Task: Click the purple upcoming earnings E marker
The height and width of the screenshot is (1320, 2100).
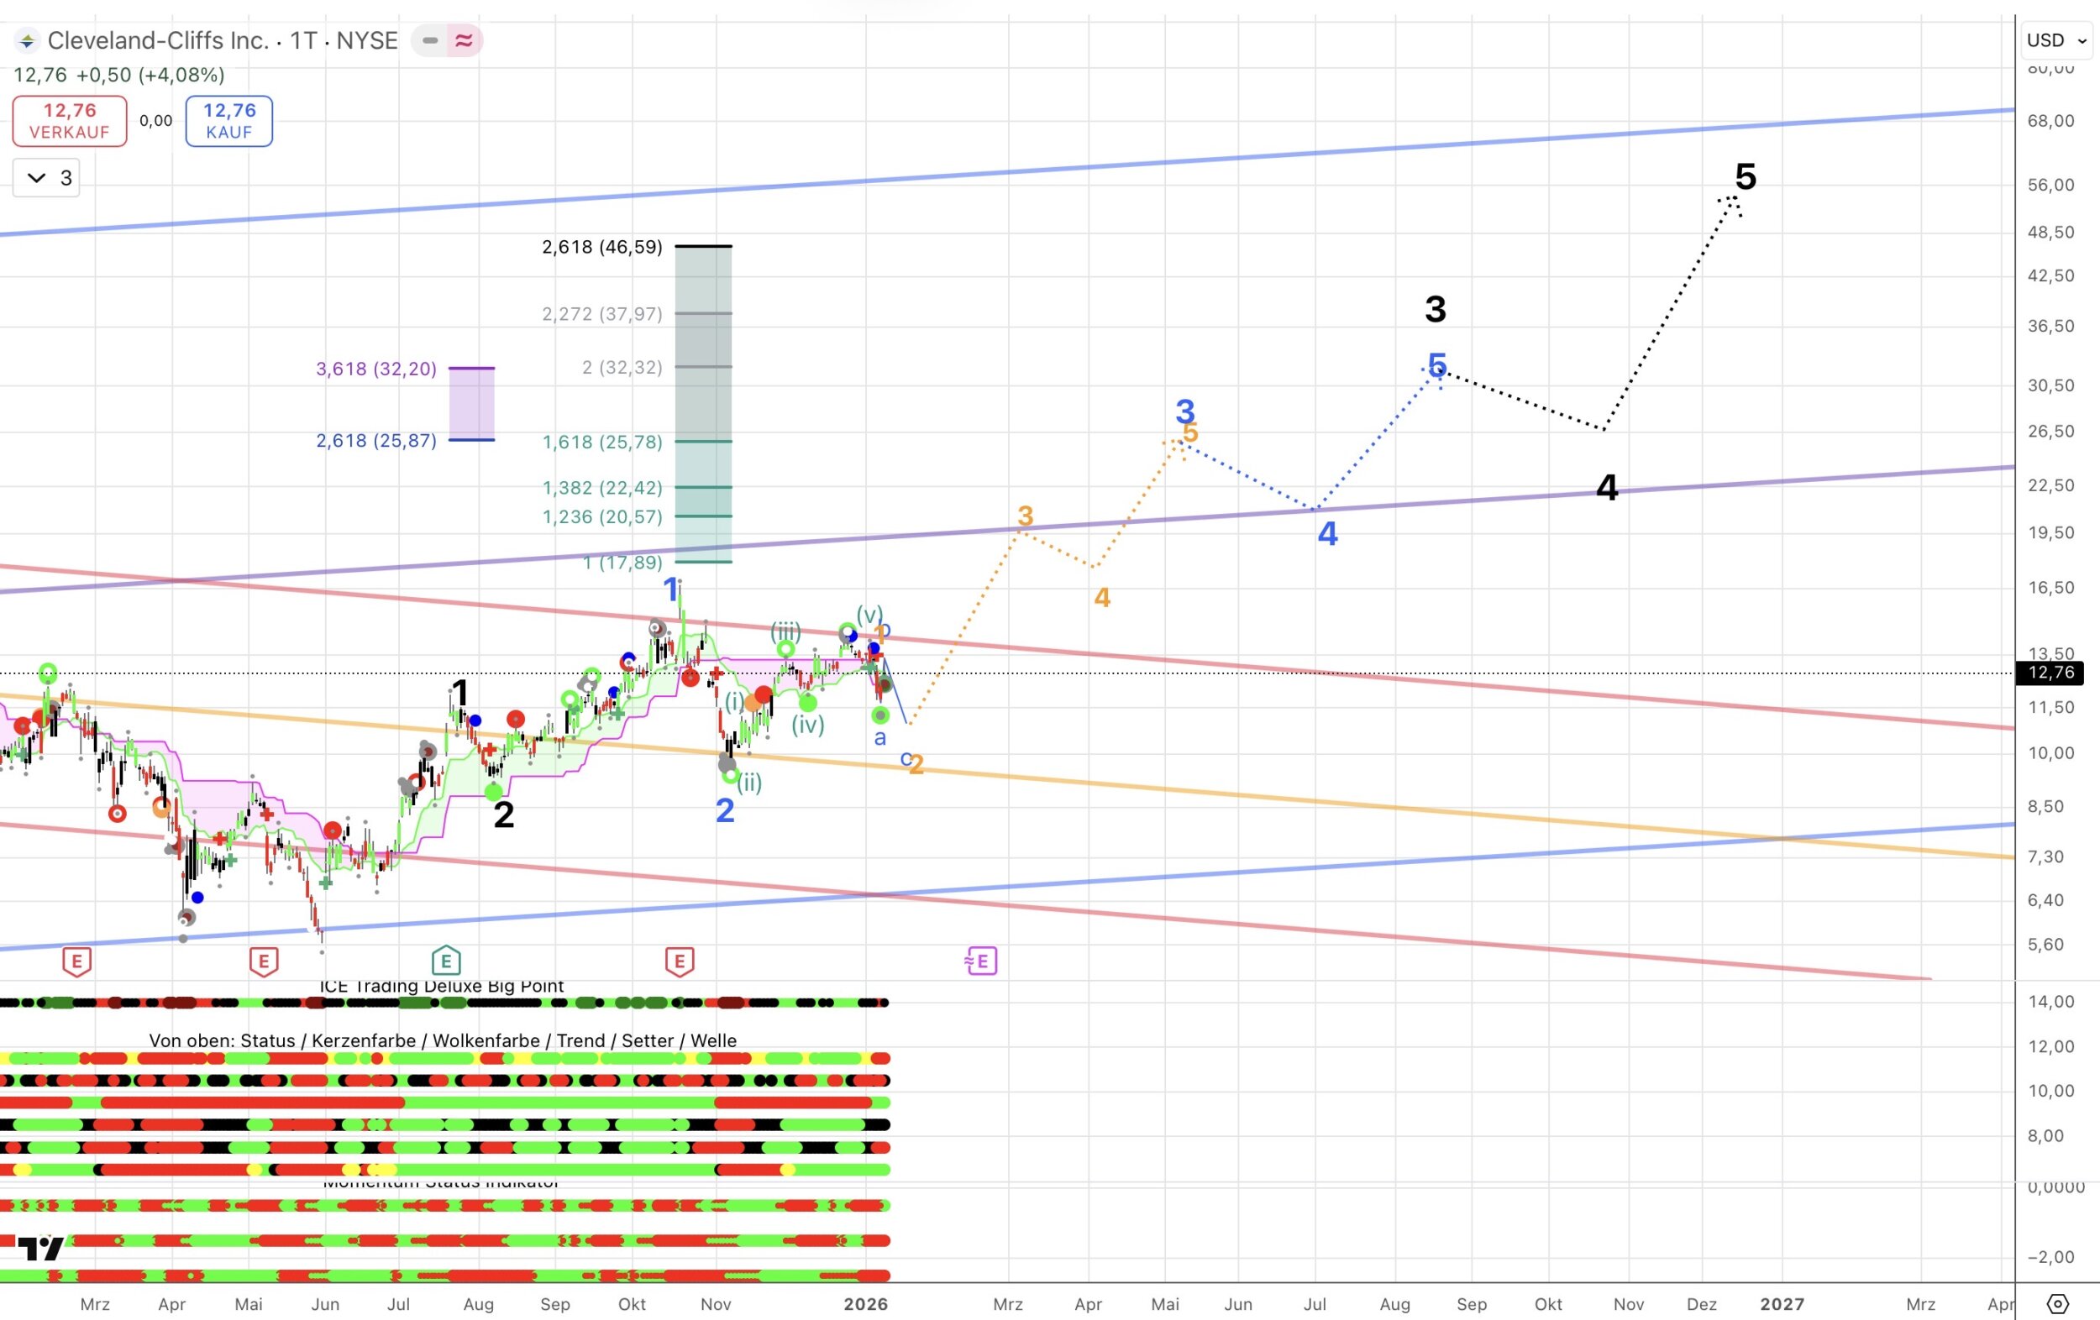Action: [x=981, y=961]
